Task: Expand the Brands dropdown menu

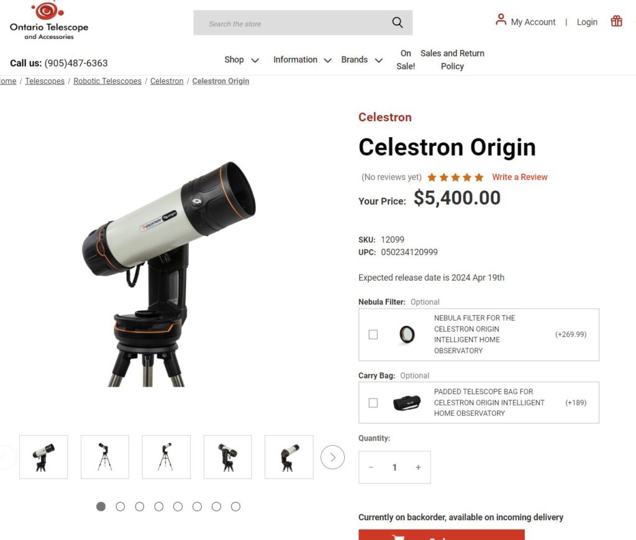Action: pyautogui.click(x=362, y=60)
